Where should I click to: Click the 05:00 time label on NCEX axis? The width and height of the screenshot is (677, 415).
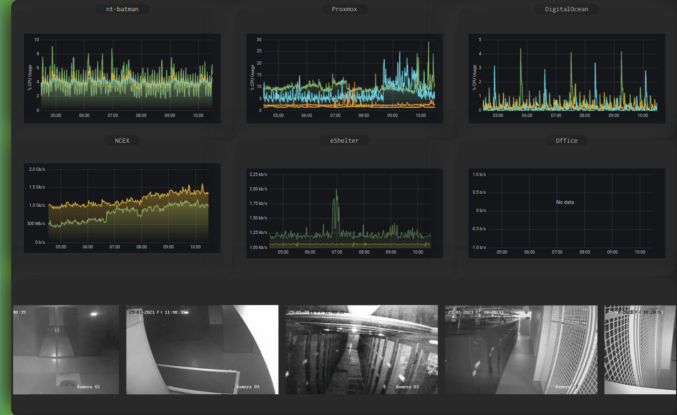[60, 247]
